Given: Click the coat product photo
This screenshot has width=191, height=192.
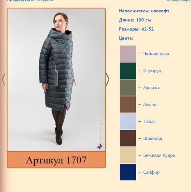Looking at the screenshot, I should (56, 80).
